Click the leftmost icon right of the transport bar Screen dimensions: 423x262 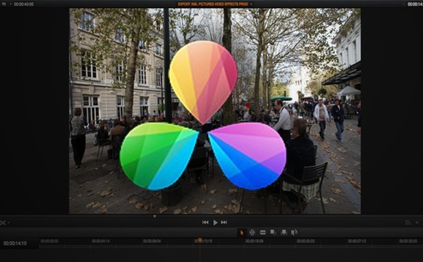point(408,223)
